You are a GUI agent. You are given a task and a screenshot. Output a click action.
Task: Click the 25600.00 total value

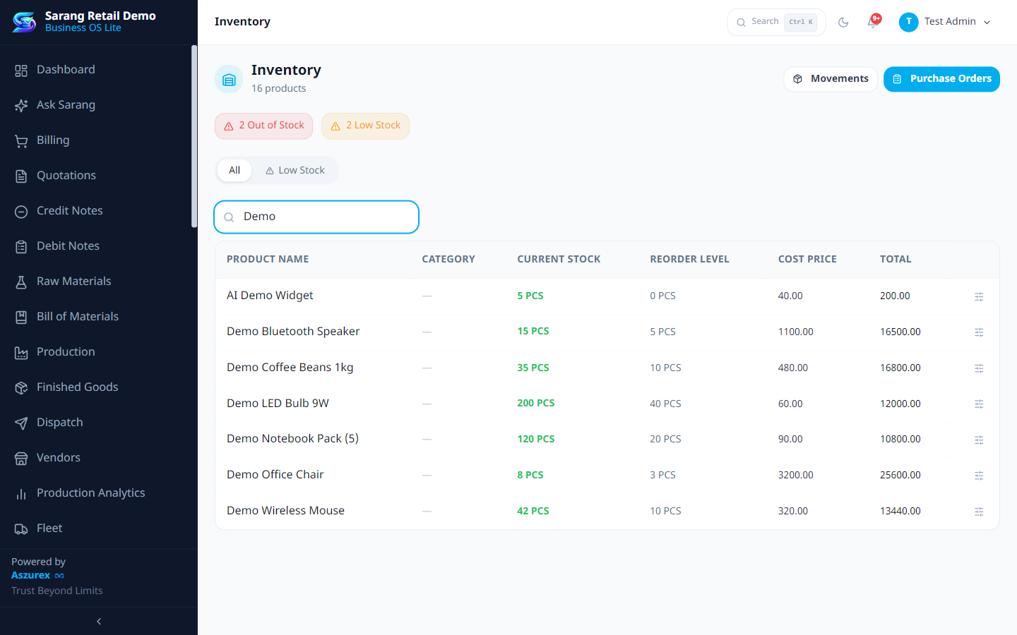coord(900,476)
